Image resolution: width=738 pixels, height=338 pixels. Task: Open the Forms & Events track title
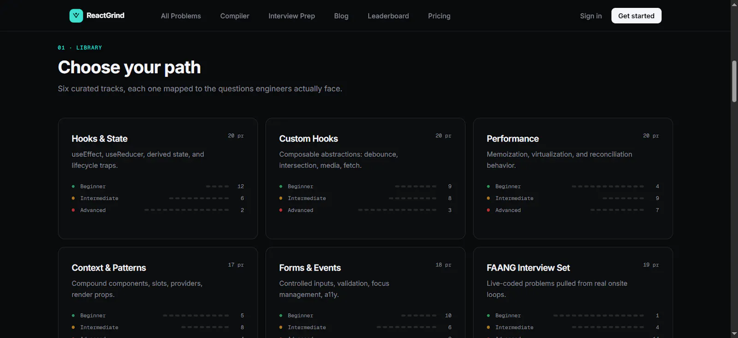(310, 268)
